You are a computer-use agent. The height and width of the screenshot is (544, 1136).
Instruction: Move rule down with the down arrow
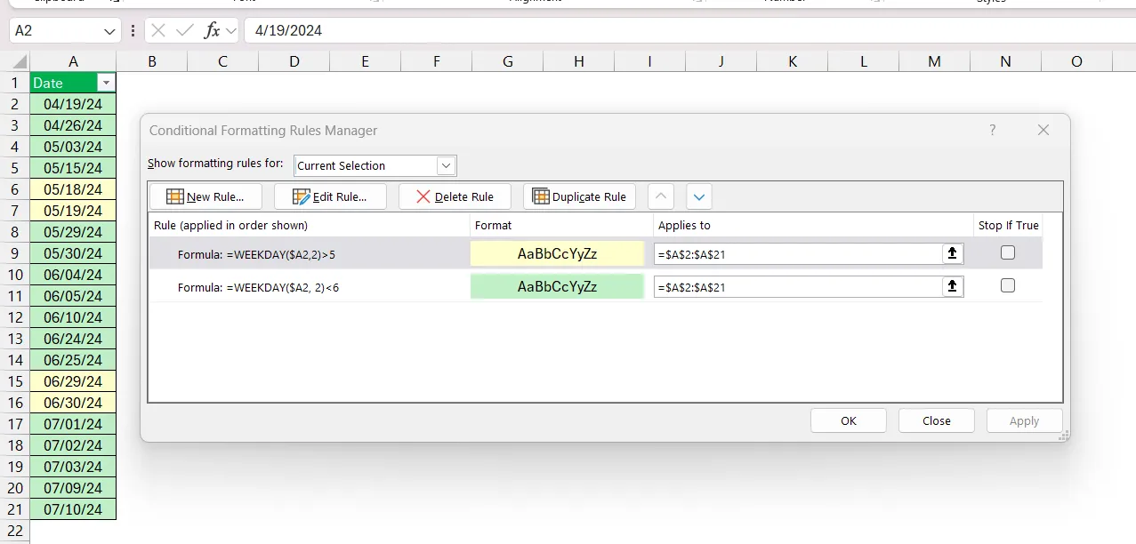[699, 196]
